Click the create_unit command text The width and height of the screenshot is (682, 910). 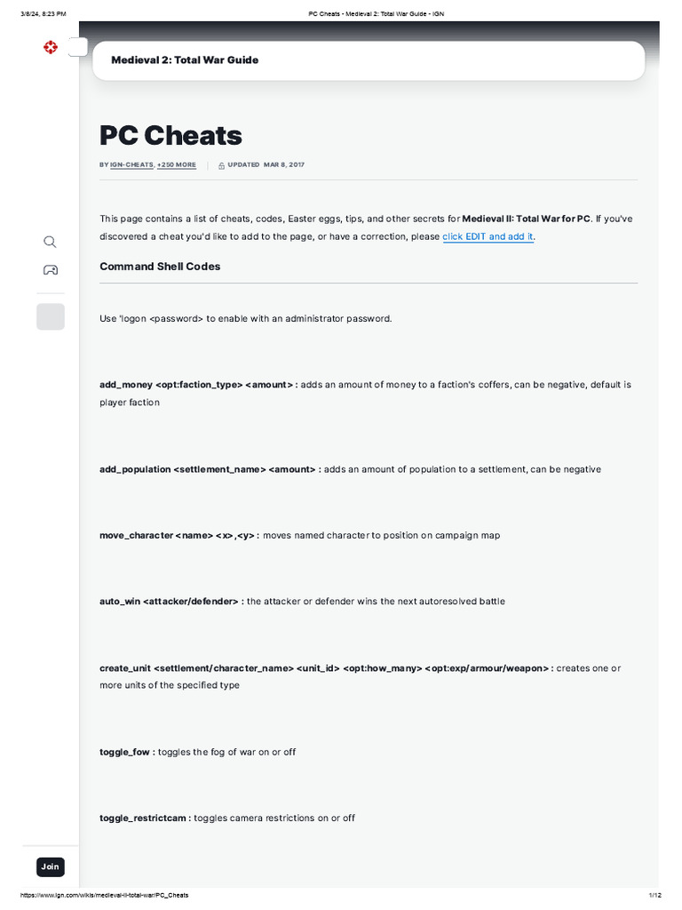tap(124, 668)
